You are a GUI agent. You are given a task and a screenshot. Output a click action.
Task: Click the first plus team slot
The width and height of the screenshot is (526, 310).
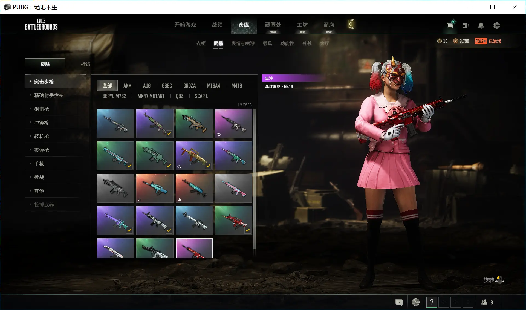click(444, 302)
